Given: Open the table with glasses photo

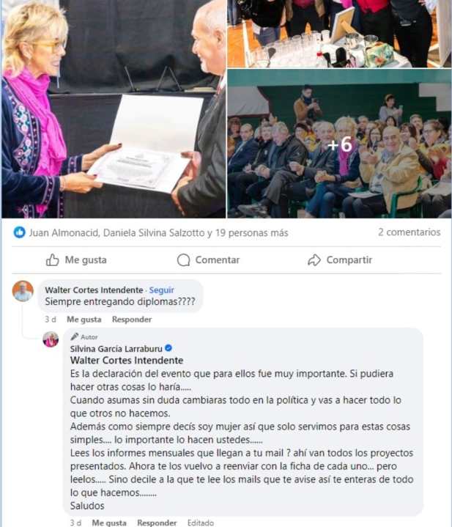Looking at the screenshot, I should point(339,34).
